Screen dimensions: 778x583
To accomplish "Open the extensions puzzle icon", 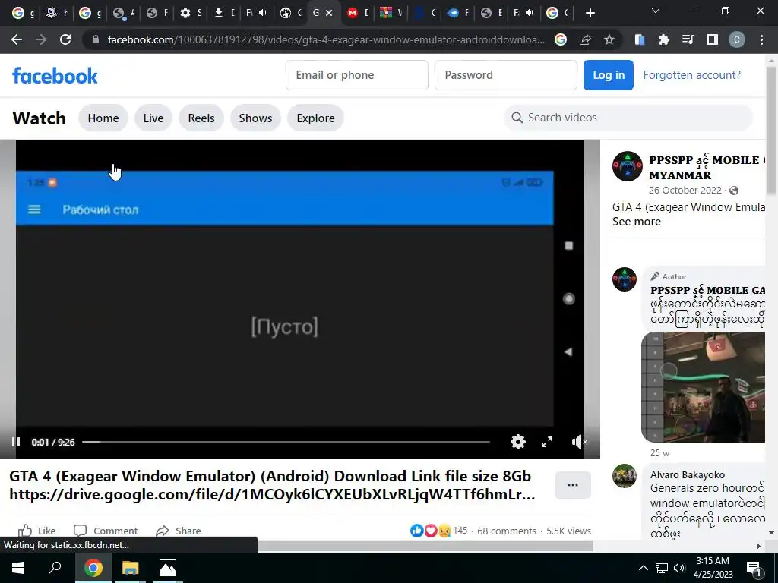I will coord(663,39).
